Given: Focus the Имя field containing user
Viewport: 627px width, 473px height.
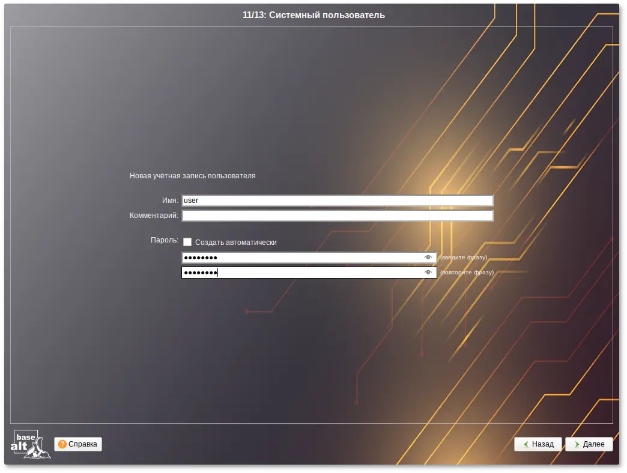Looking at the screenshot, I should click(x=337, y=200).
